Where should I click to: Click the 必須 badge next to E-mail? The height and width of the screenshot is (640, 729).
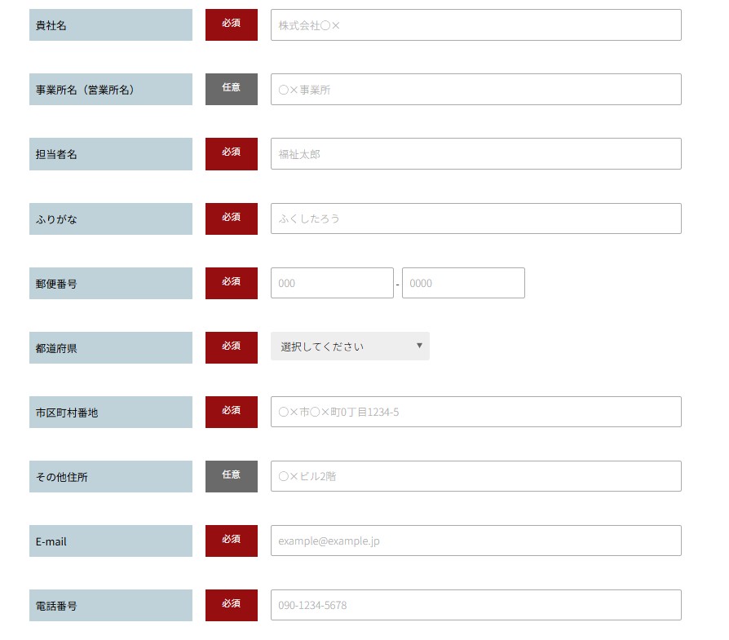[232, 541]
